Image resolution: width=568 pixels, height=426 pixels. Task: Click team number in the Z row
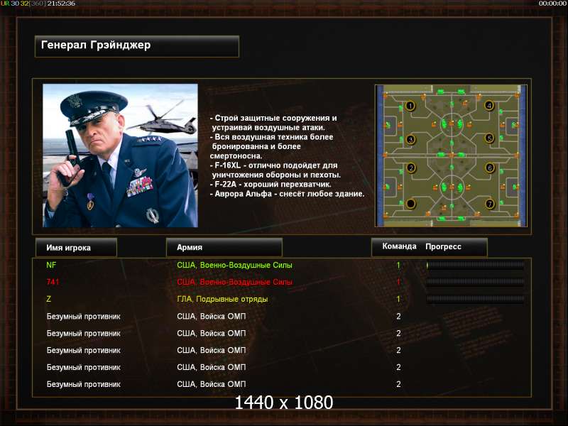398,299
